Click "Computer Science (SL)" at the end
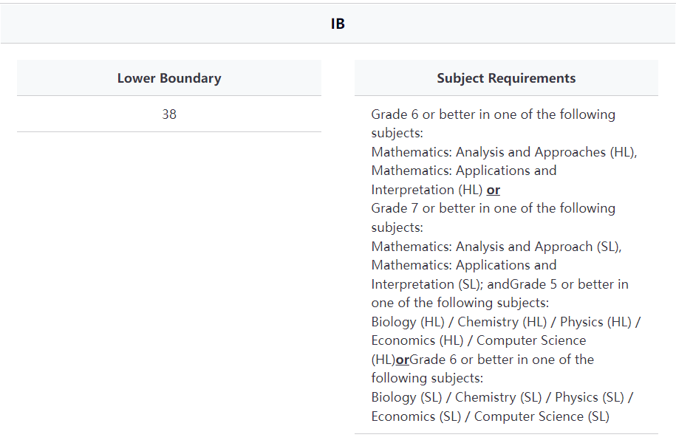Image resolution: width=676 pixels, height=443 pixels. [542, 416]
